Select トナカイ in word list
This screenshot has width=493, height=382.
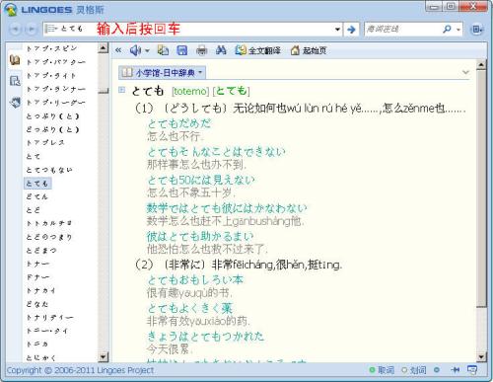pos(41,290)
